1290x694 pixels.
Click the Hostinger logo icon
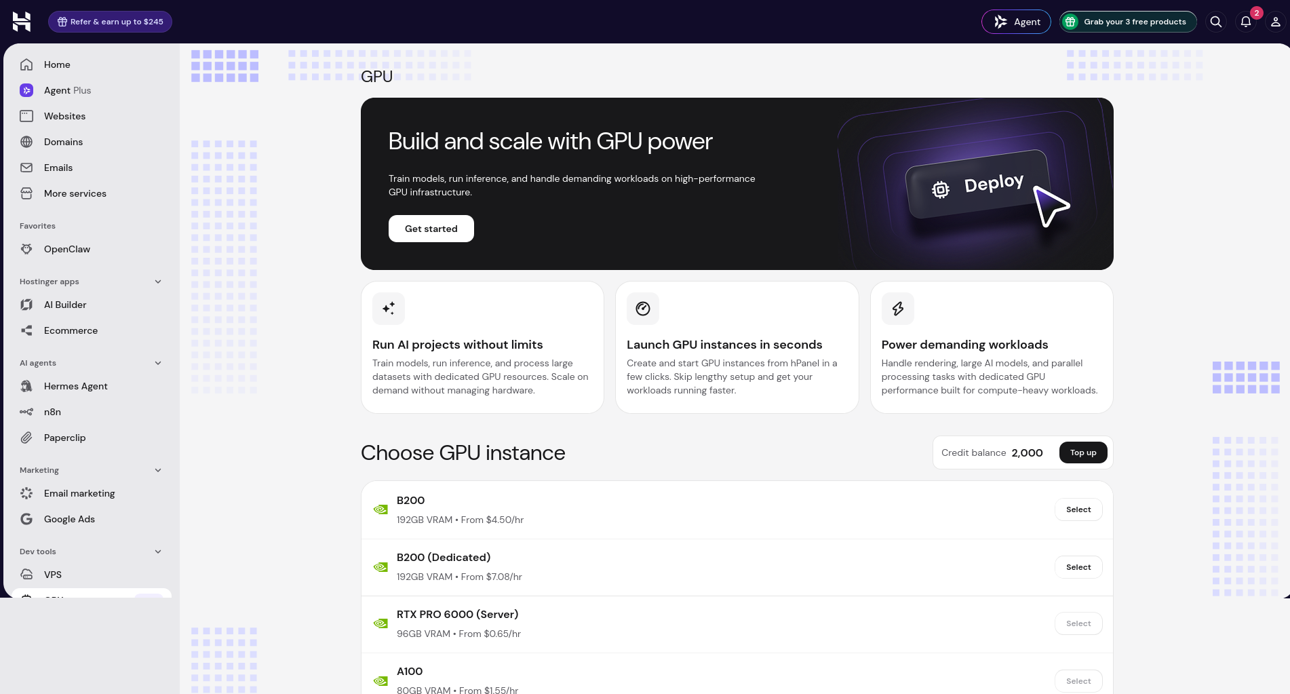[22, 22]
